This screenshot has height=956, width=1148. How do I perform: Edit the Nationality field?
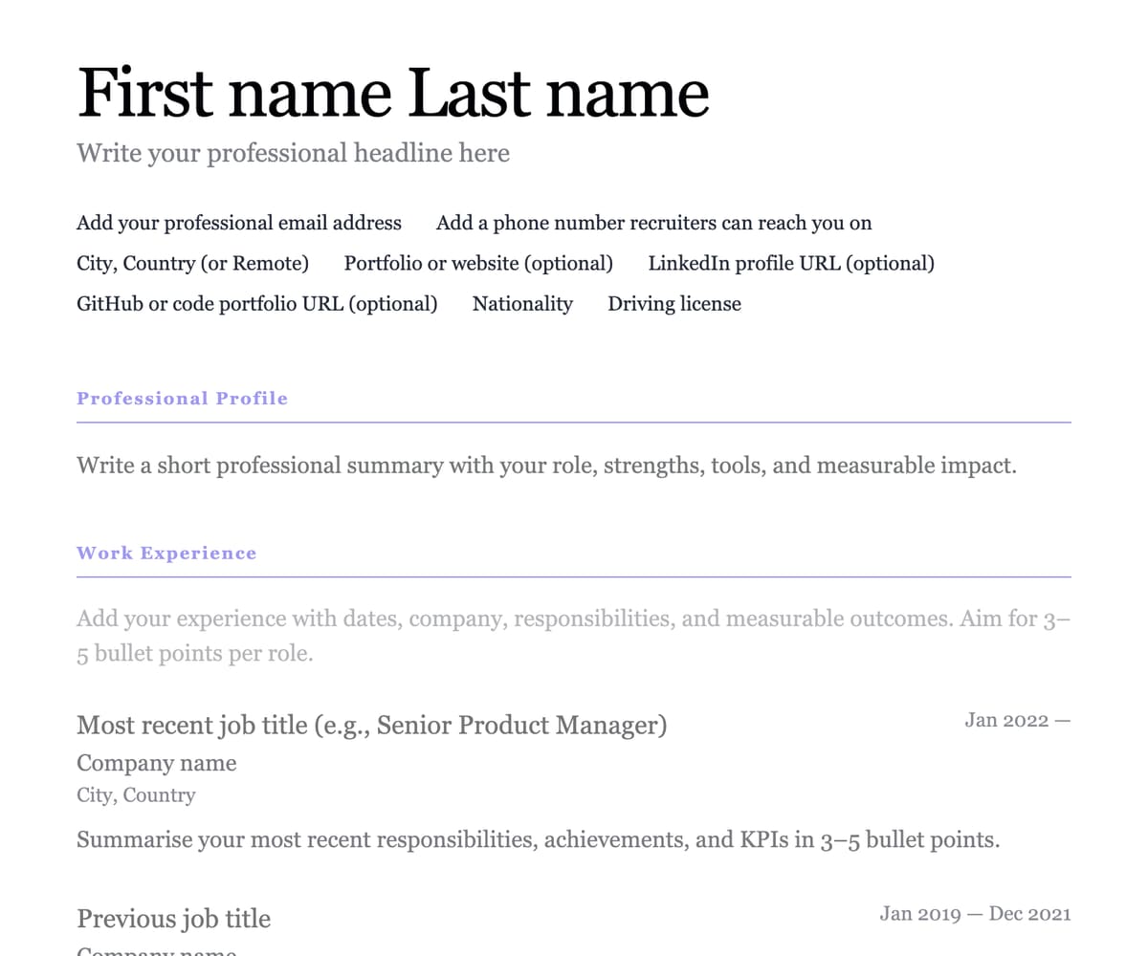(x=522, y=304)
